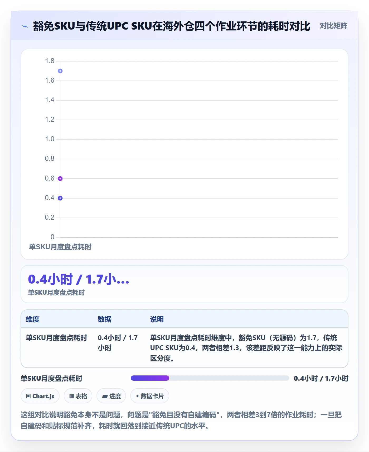
Task: Select the Chart.js chip
Action: click(x=40, y=396)
